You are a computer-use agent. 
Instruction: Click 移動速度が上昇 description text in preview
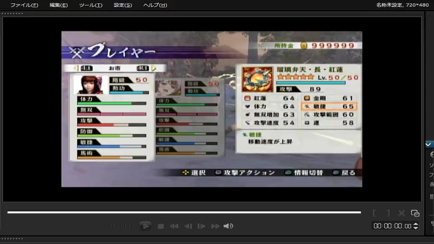click(x=270, y=141)
